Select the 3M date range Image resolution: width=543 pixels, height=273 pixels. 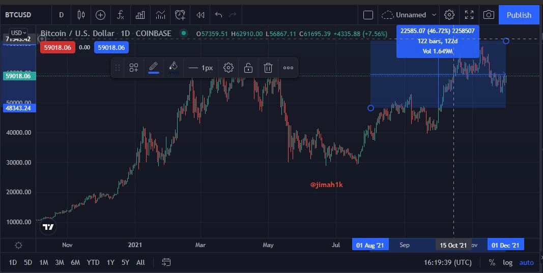coord(60,263)
